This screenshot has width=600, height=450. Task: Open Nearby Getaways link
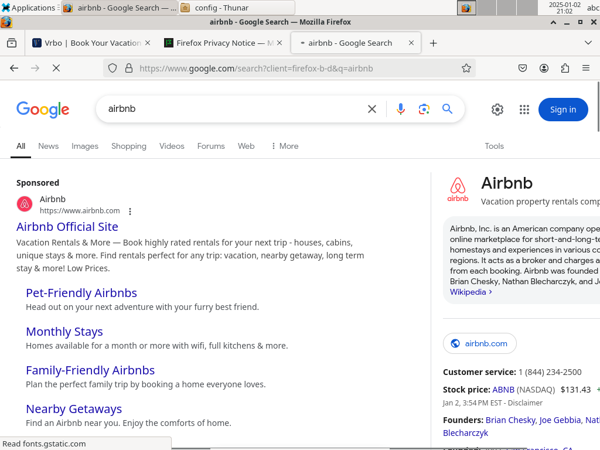tap(74, 408)
